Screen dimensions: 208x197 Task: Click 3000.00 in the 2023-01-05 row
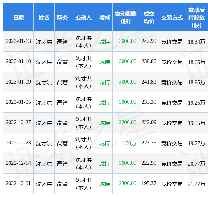coord(128,102)
